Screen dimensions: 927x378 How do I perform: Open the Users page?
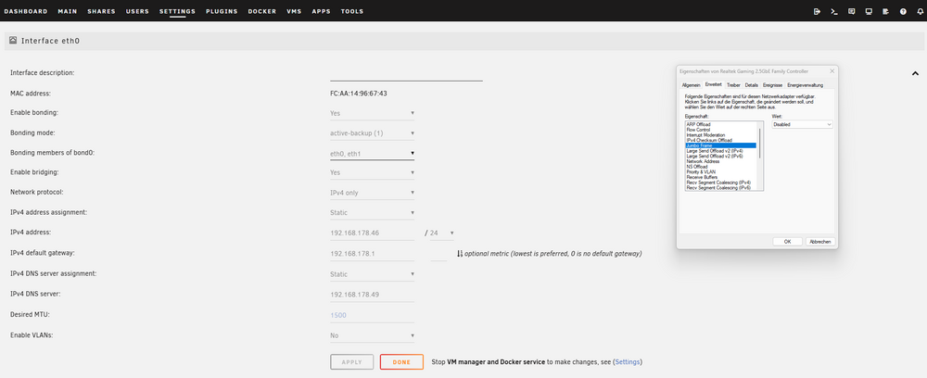[x=137, y=11]
